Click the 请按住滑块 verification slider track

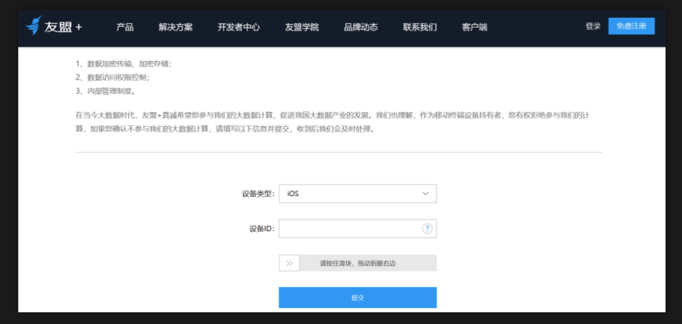coord(357,263)
